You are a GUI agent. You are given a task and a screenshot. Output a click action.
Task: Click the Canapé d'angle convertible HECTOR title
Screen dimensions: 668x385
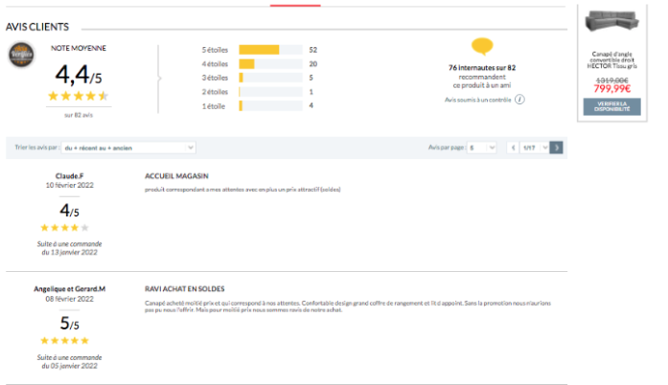coord(611,60)
